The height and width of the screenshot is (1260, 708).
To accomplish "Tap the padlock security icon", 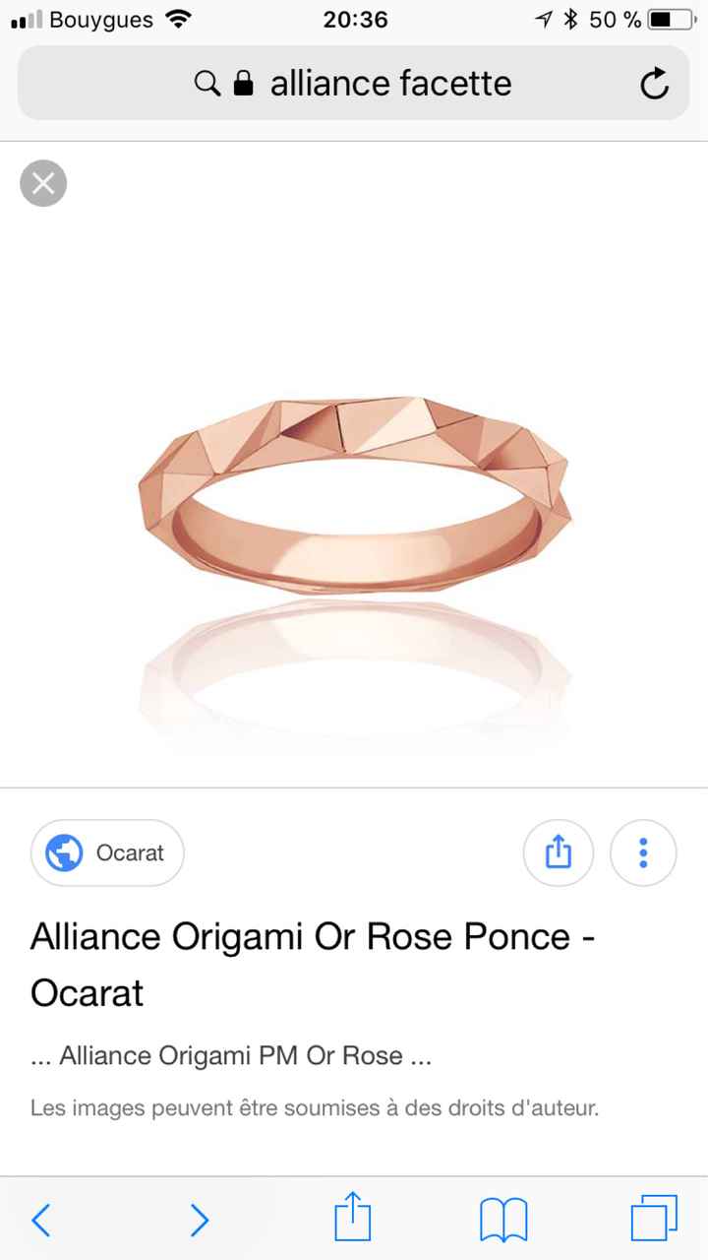I will tap(244, 84).
